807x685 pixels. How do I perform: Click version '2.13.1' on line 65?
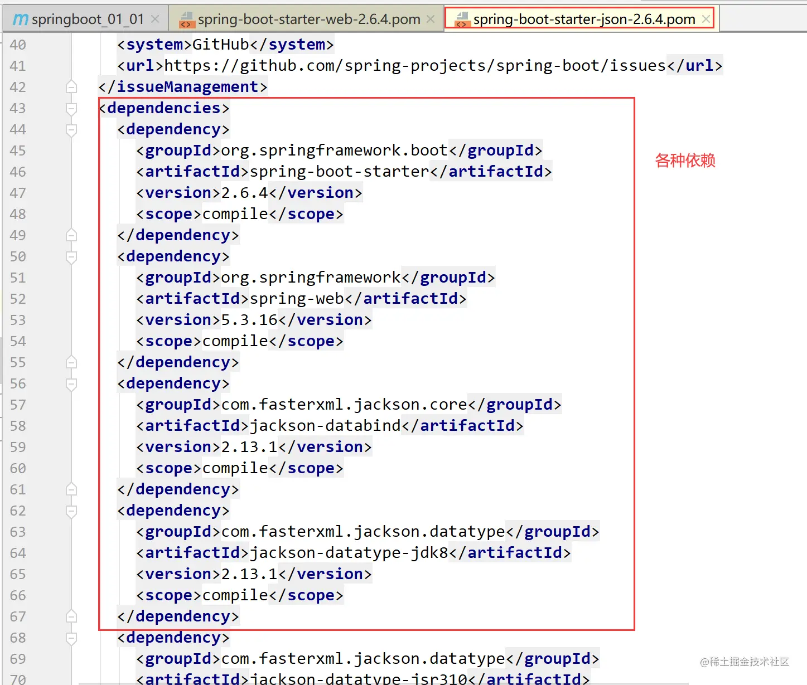(249, 574)
